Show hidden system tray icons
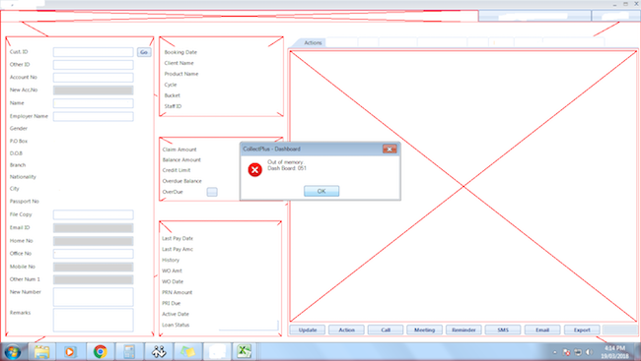 (555, 352)
